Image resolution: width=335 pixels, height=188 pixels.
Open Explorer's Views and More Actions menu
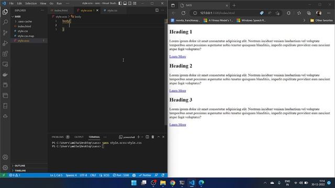pyautogui.click(x=43, y=10)
